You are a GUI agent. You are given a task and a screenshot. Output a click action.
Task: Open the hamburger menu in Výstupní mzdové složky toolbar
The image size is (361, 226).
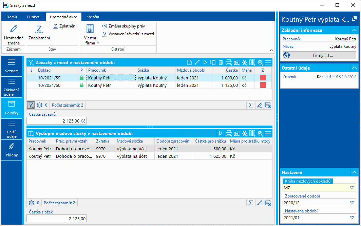click(x=268, y=133)
